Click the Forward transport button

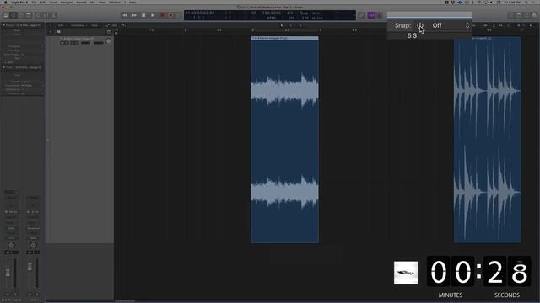click(x=134, y=15)
